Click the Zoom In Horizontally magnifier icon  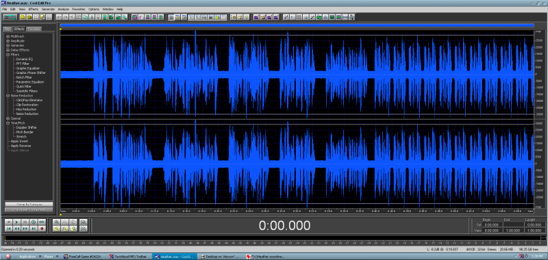click(x=57, y=222)
